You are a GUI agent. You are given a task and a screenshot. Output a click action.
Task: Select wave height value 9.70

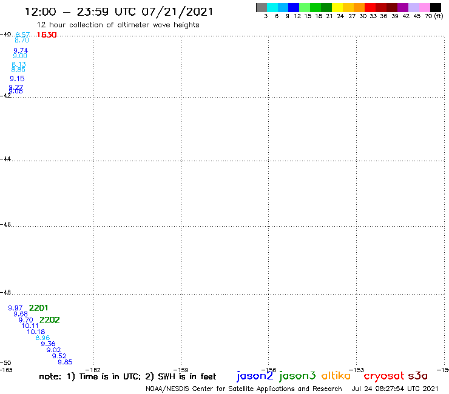[x=25, y=320]
